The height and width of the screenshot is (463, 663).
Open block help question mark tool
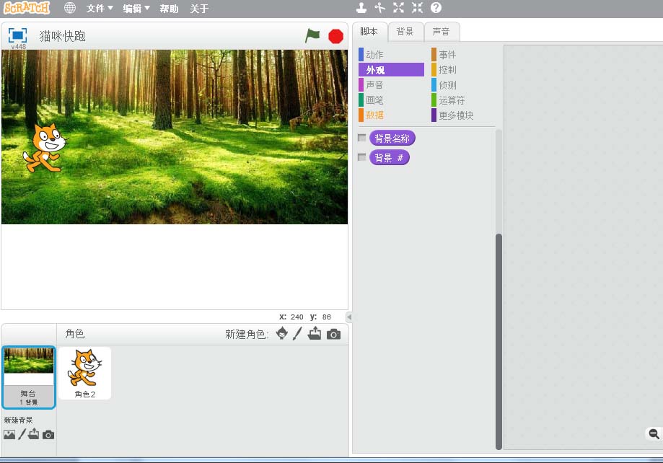click(436, 8)
